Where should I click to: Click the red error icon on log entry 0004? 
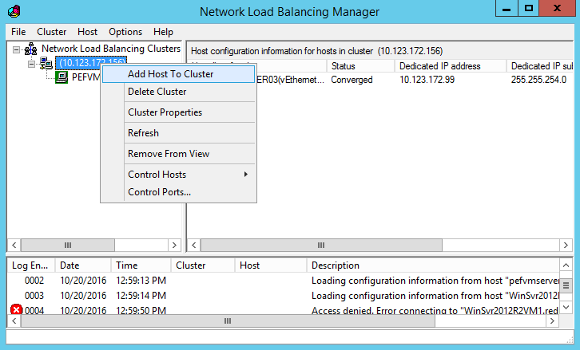(16, 310)
